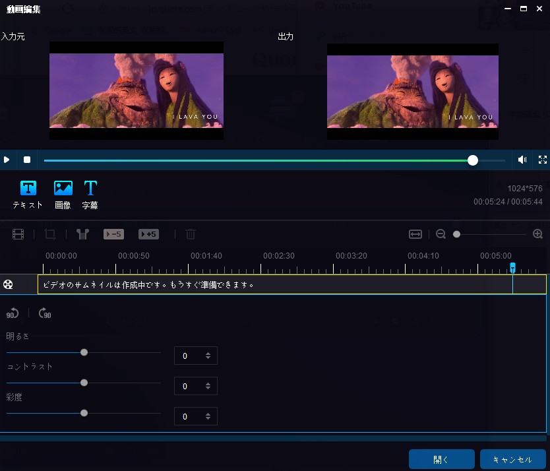Enter fullscreen preview mode

[x=543, y=160]
